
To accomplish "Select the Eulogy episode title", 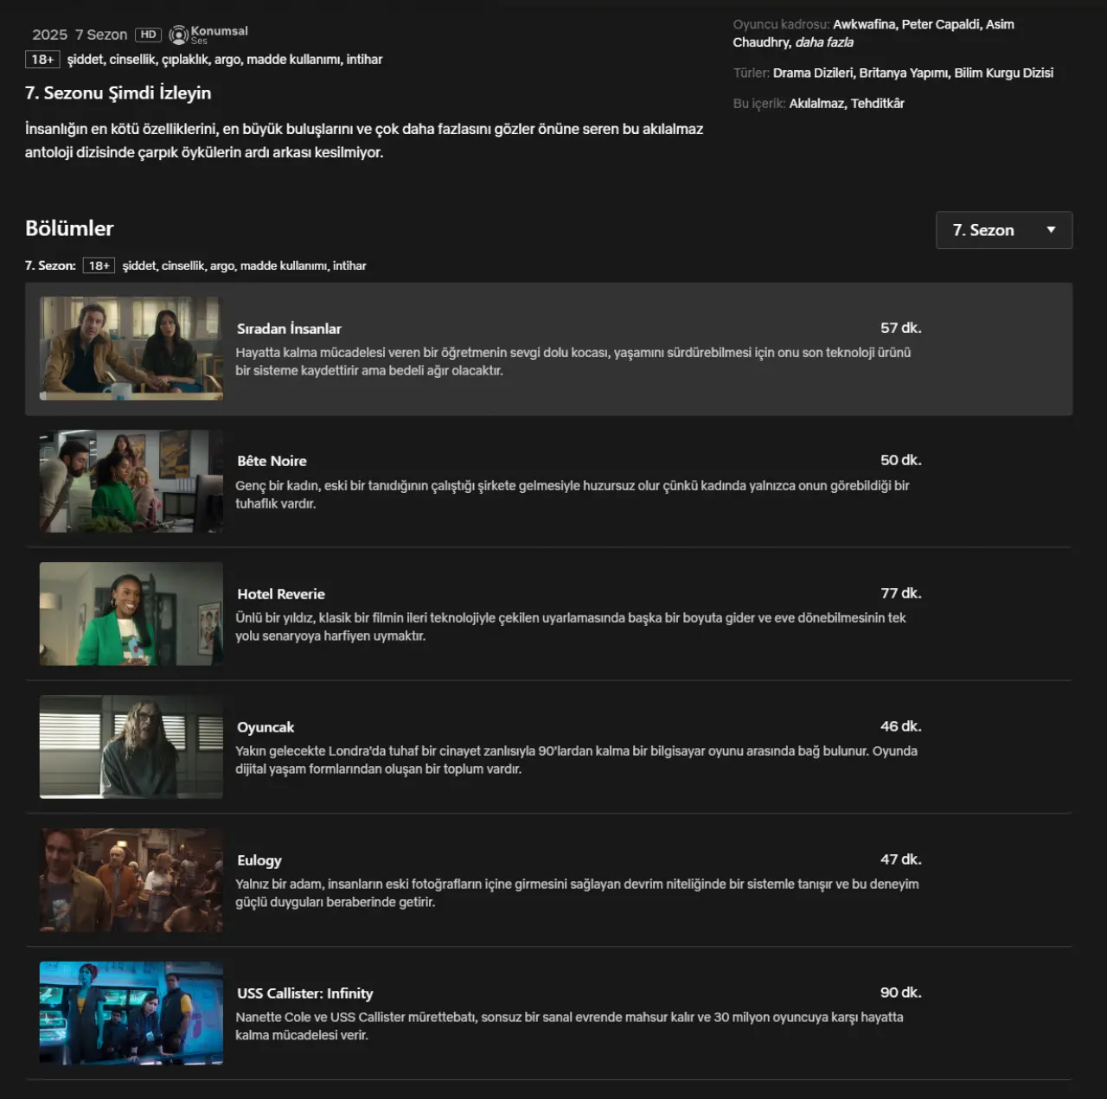I will pyautogui.click(x=259, y=860).
